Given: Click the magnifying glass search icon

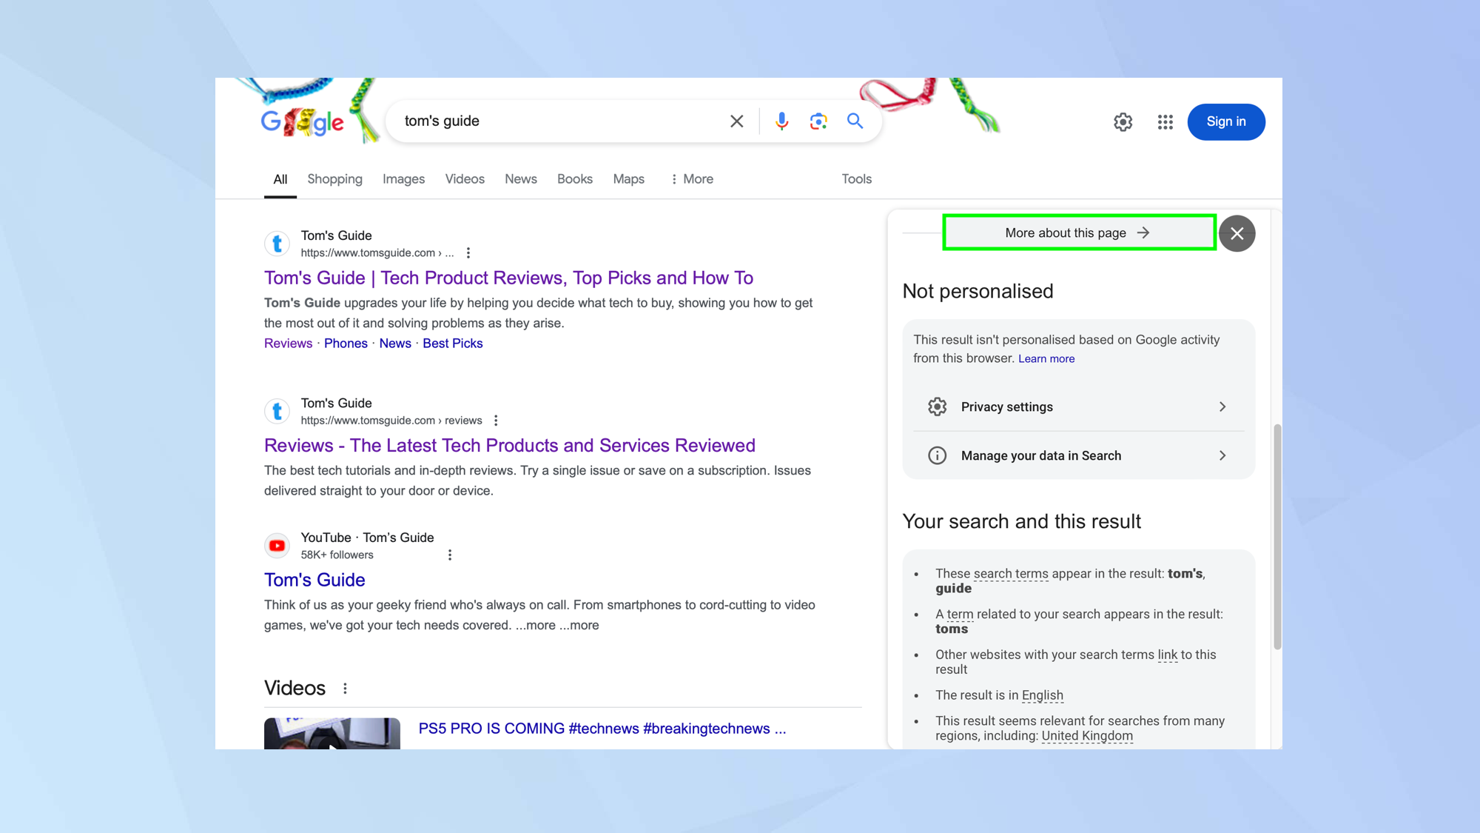Looking at the screenshot, I should (855, 121).
